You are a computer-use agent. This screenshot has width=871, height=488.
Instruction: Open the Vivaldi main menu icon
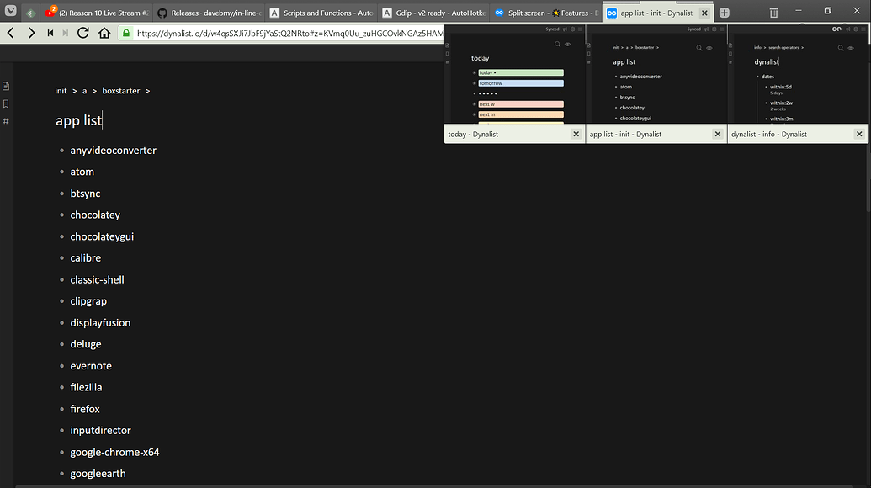pos(11,11)
